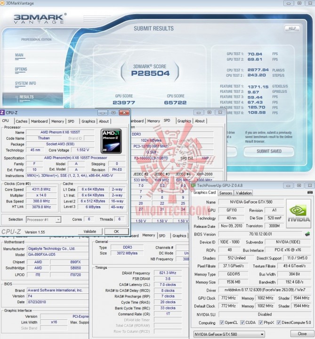Screen dimensions: 315x339
Task: Switch to the Mainboard tab in front CPU-Z
Action: click(x=39, y=121)
